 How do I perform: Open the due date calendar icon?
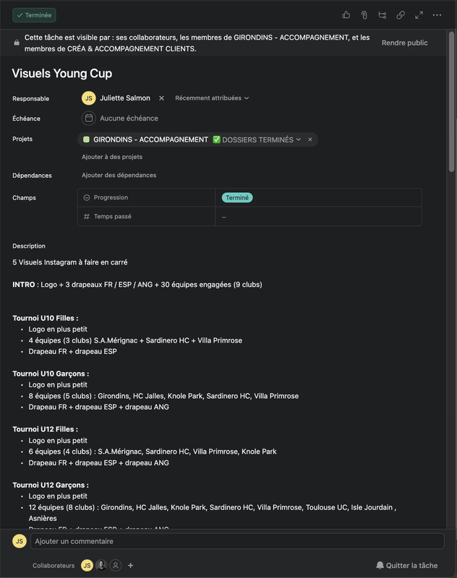pos(88,118)
